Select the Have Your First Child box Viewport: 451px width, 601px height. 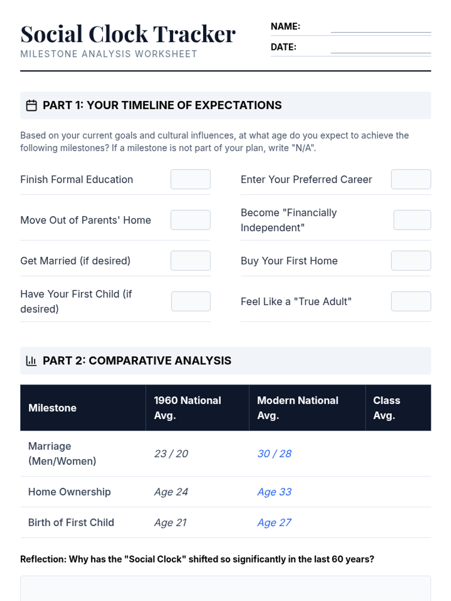click(191, 301)
